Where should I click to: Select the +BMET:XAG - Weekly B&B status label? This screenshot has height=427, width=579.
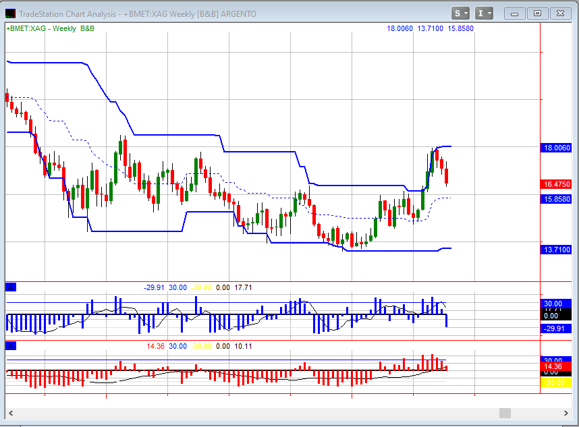[x=50, y=28]
